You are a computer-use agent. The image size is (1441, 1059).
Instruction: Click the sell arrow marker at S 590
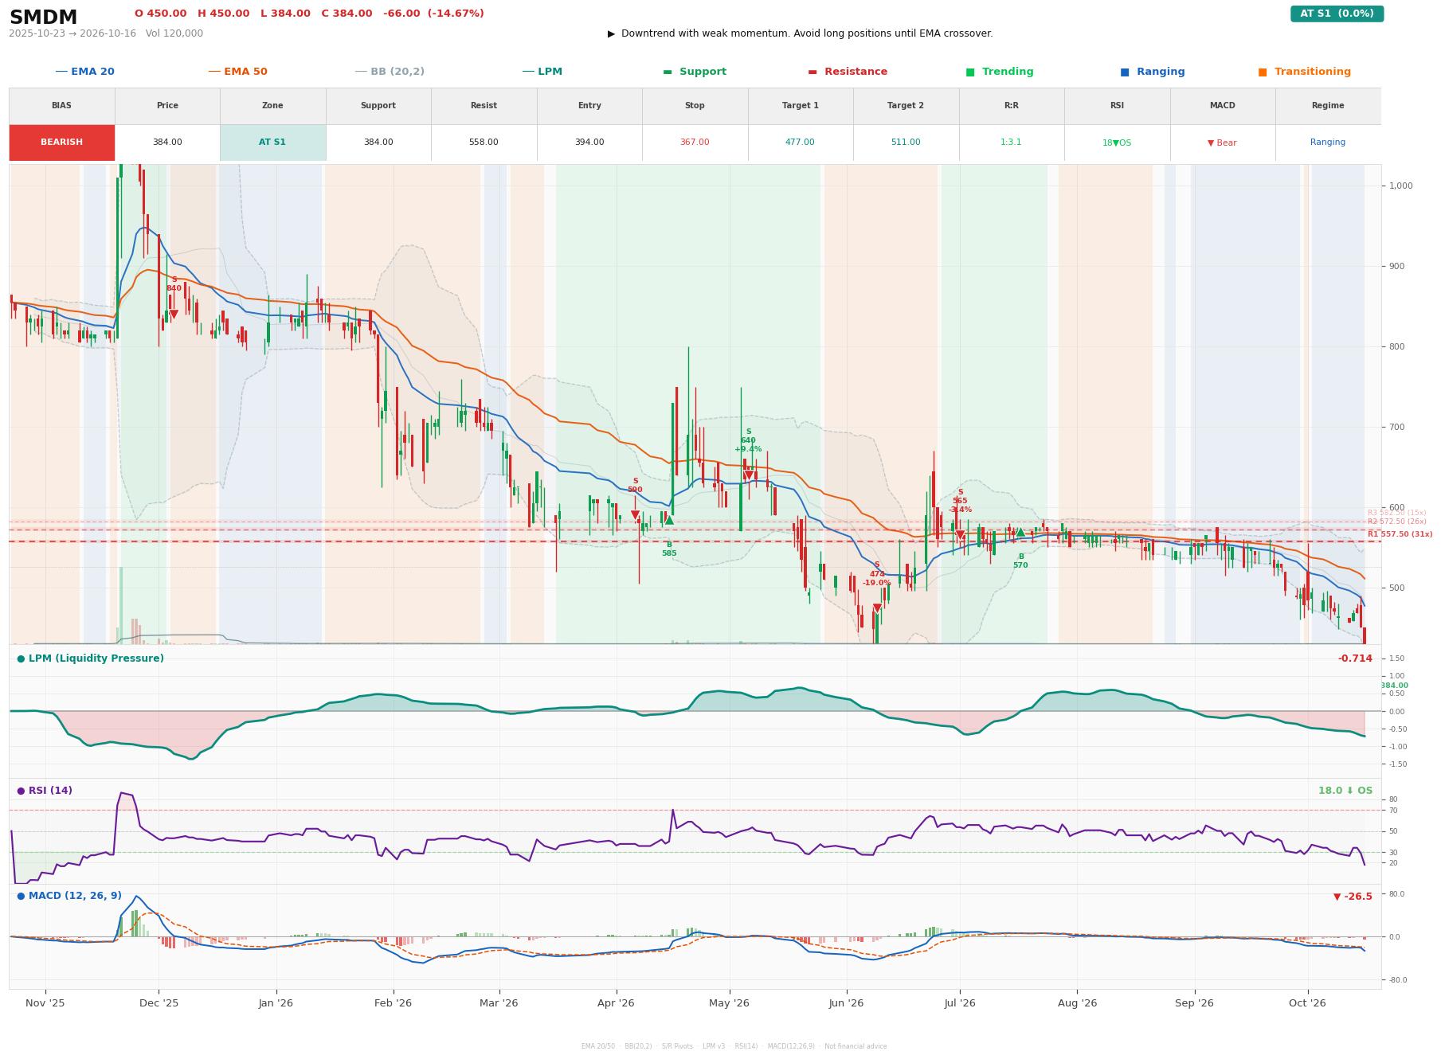[x=635, y=515]
